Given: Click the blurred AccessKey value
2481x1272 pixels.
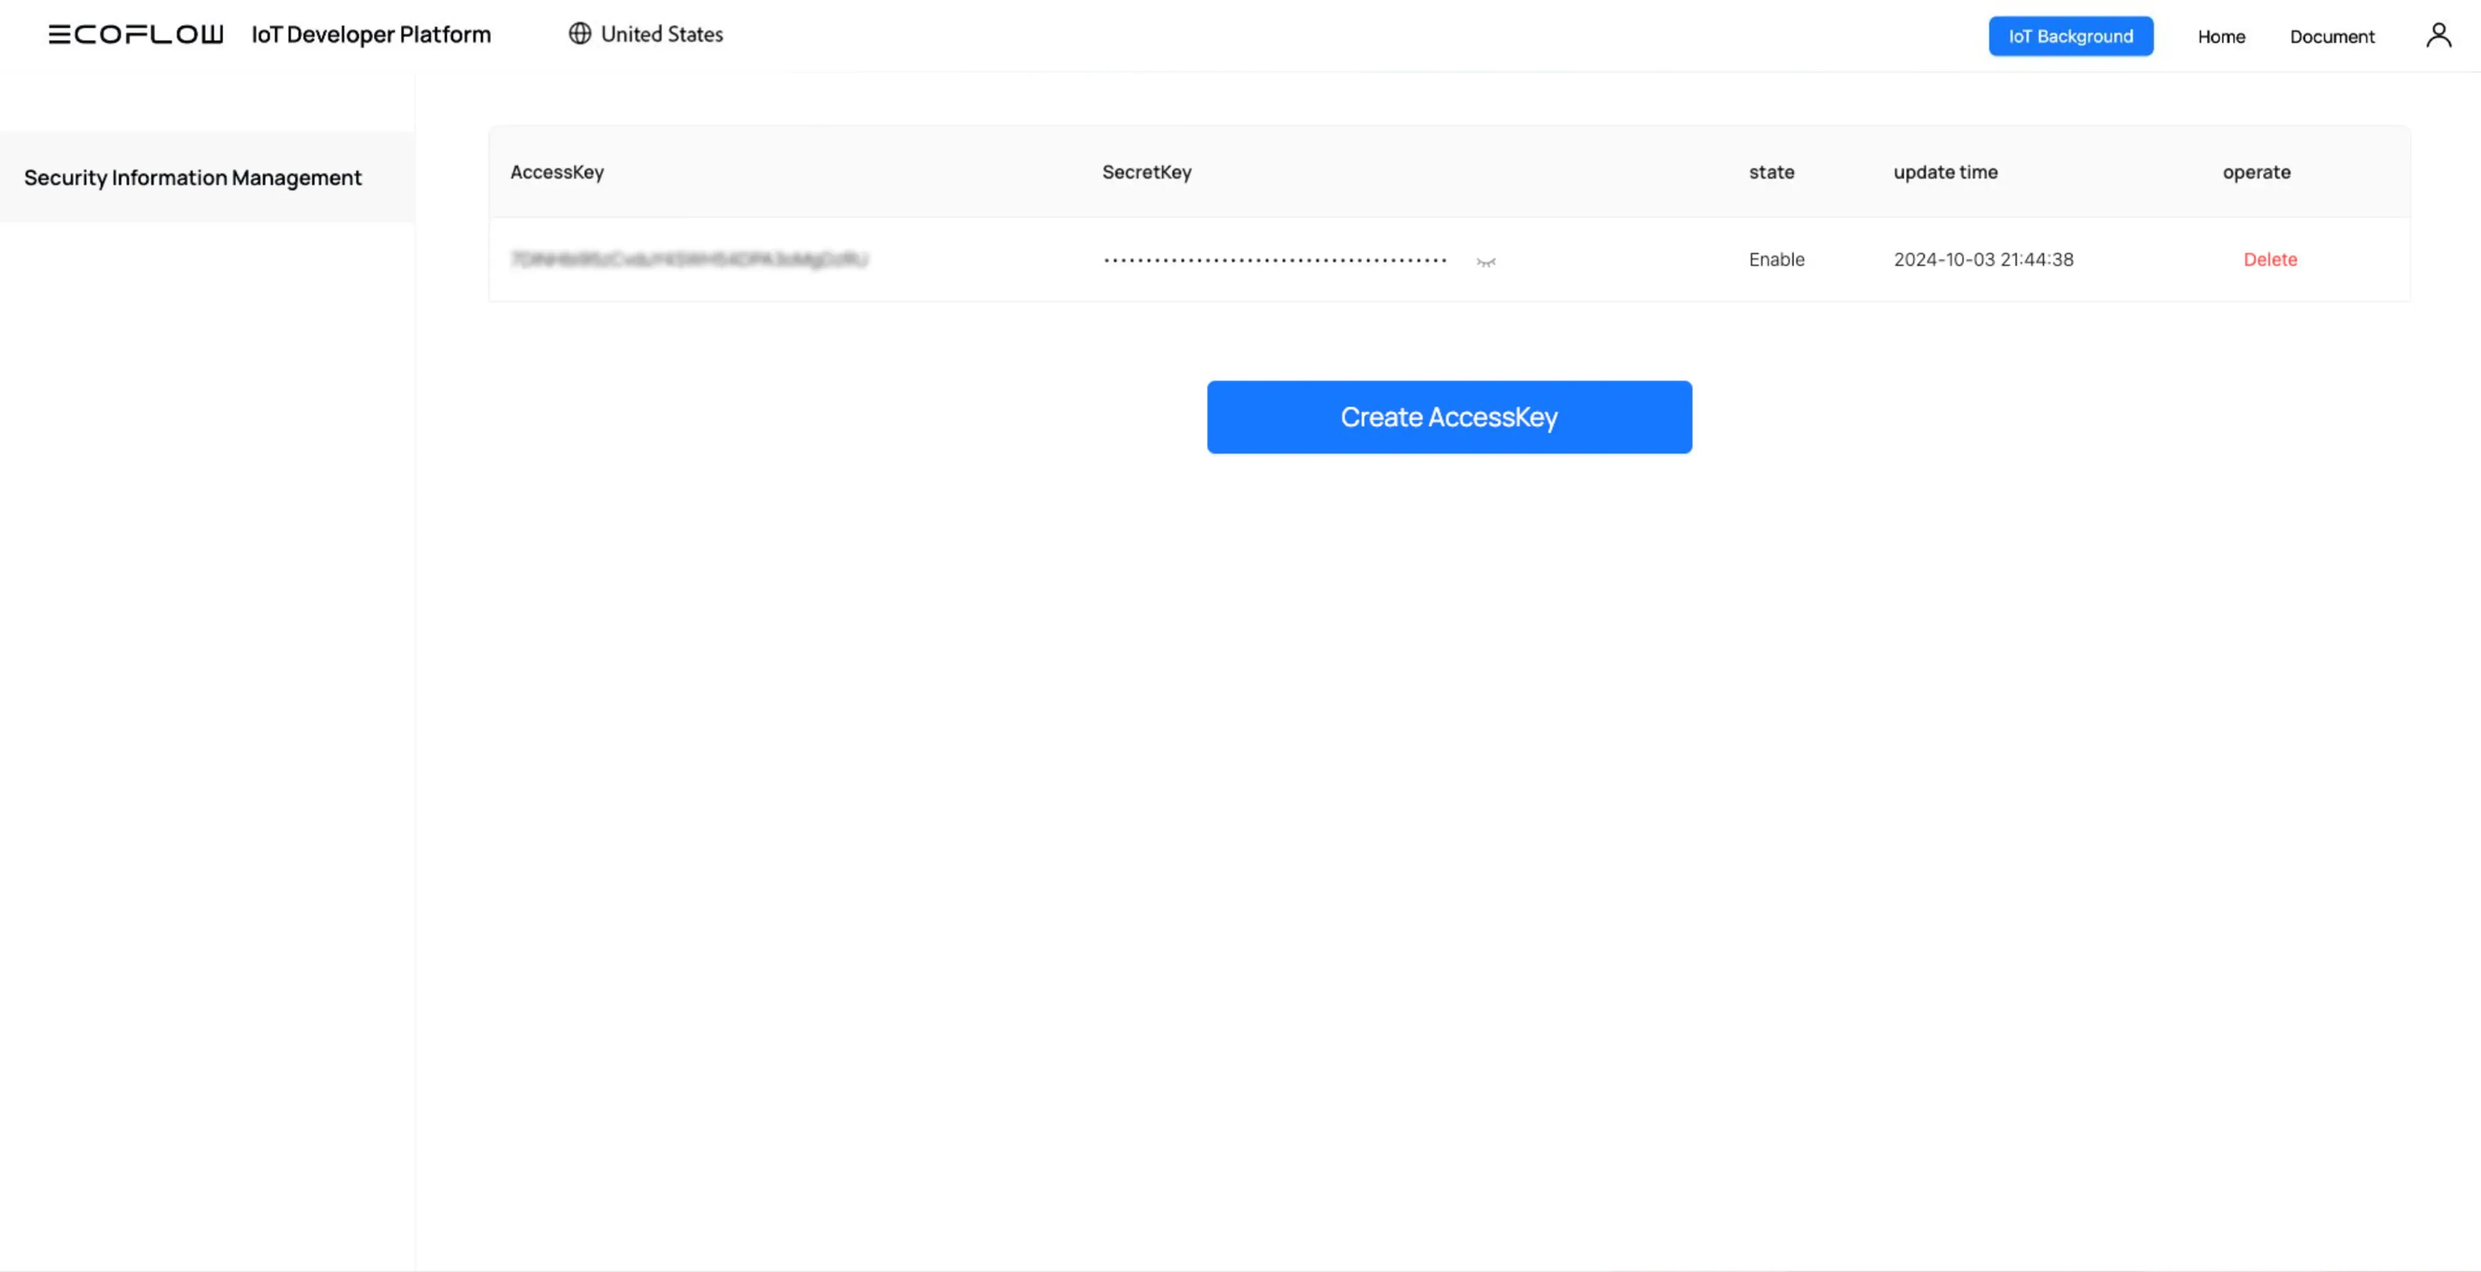Looking at the screenshot, I should coord(690,259).
